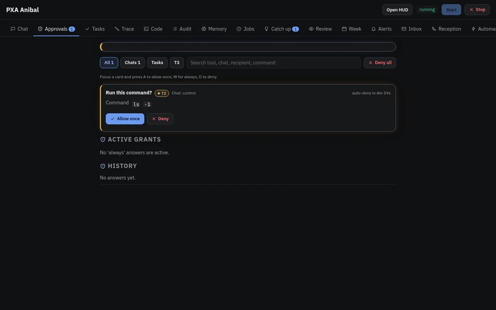Open the Catch up tab
496x310 pixels.
tap(281, 29)
